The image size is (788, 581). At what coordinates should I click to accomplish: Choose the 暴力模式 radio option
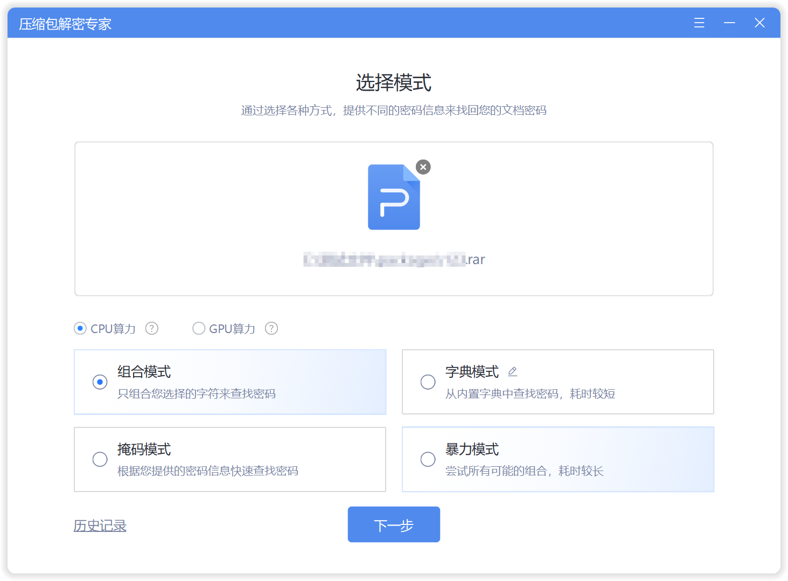click(428, 459)
